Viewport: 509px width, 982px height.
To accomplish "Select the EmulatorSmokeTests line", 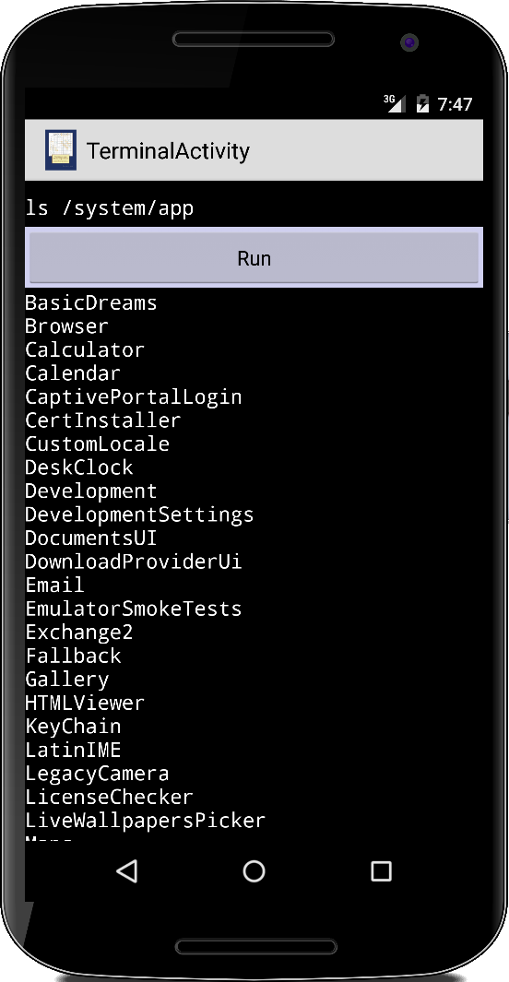I will pyautogui.click(x=134, y=609).
